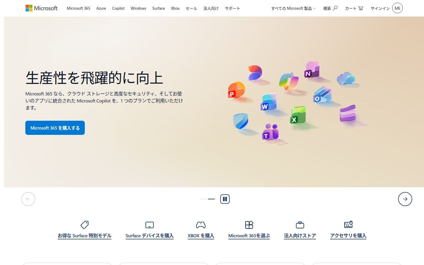Open the サポート nav link
This screenshot has width=424, height=265.
(x=232, y=8)
